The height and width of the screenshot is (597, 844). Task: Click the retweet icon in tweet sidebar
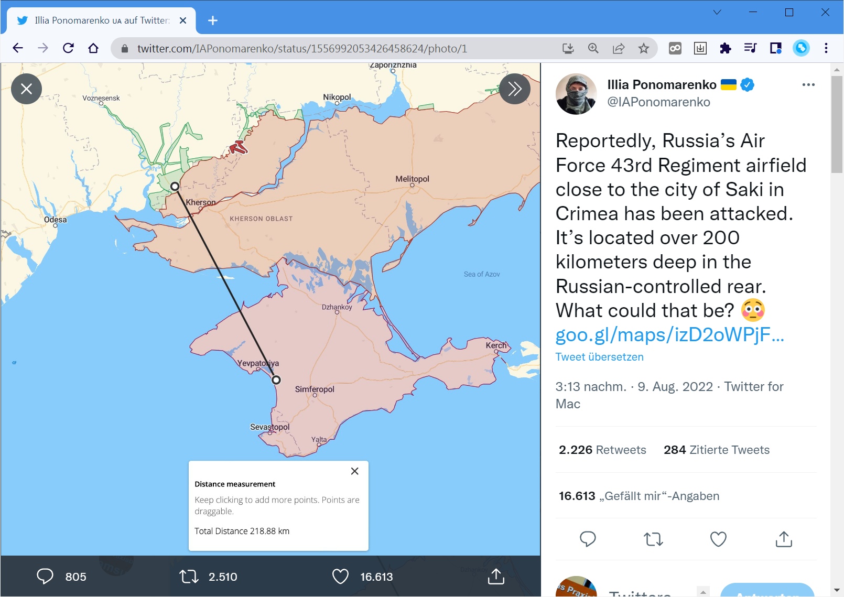click(x=653, y=539)
